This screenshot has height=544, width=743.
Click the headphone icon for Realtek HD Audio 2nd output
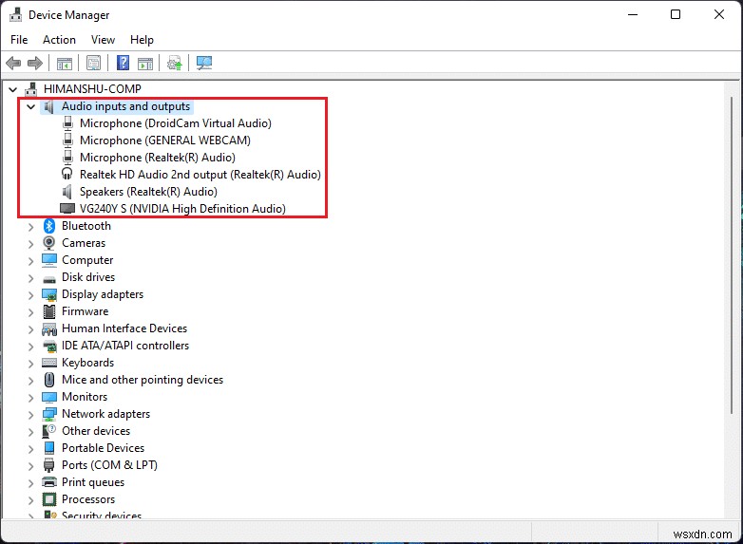tap(67, 174)
